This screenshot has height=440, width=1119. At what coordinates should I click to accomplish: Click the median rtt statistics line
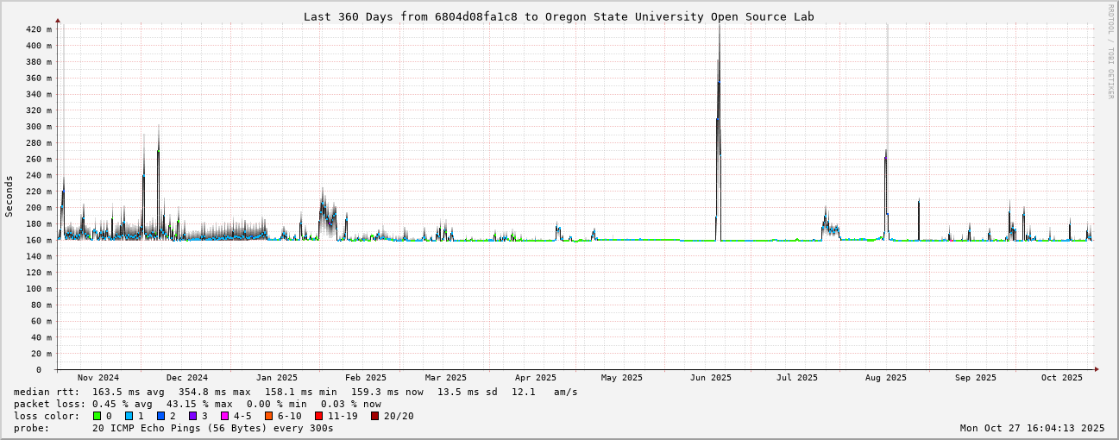coord(295,392)
